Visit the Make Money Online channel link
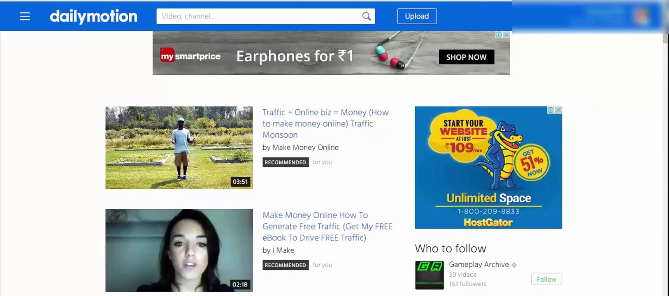 tap(306, 147)
